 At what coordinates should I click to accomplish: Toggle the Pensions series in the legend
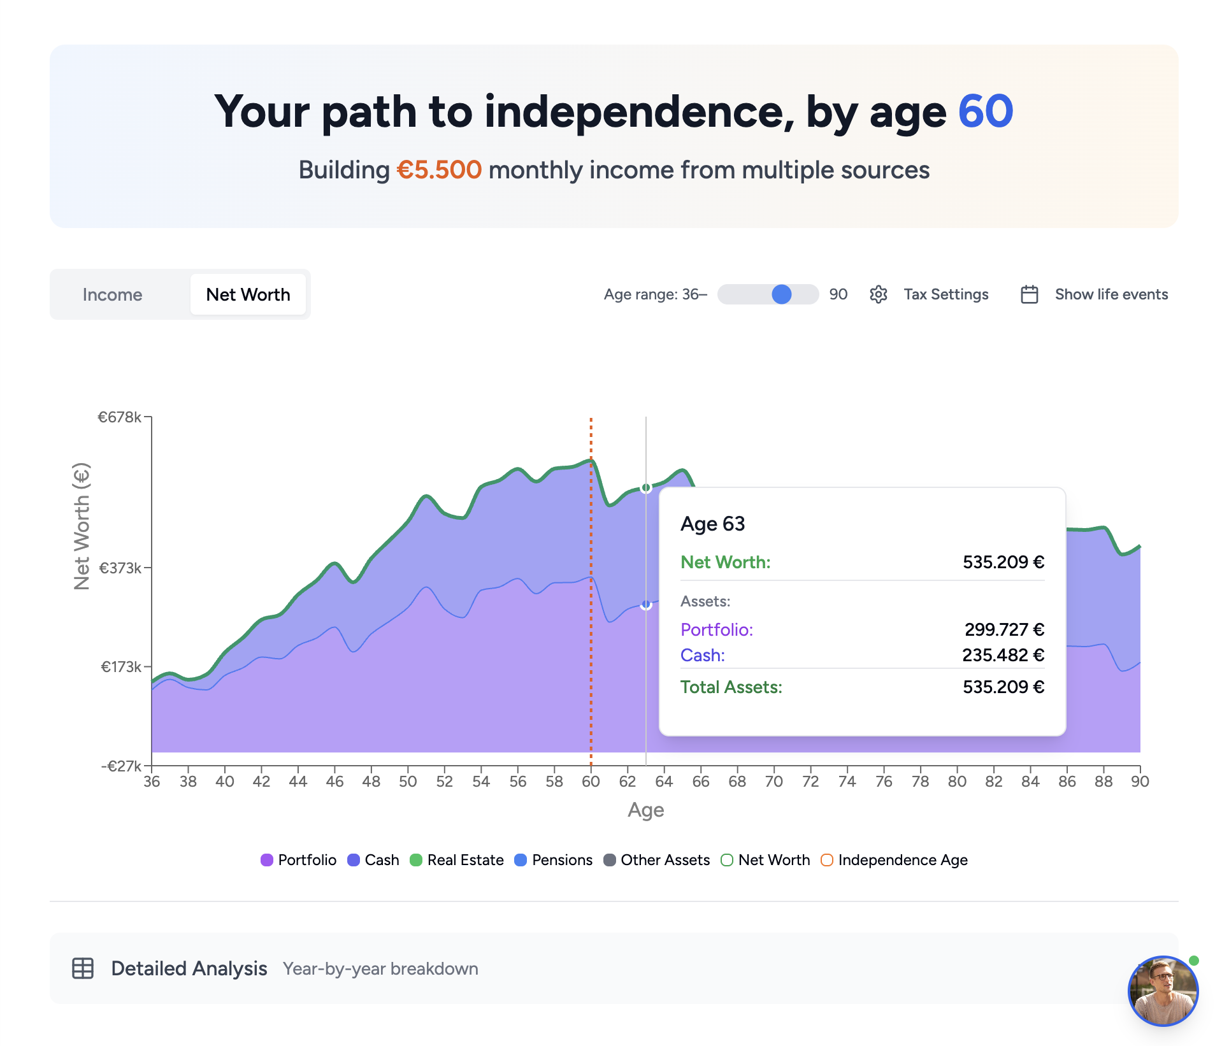coord(521,860)
